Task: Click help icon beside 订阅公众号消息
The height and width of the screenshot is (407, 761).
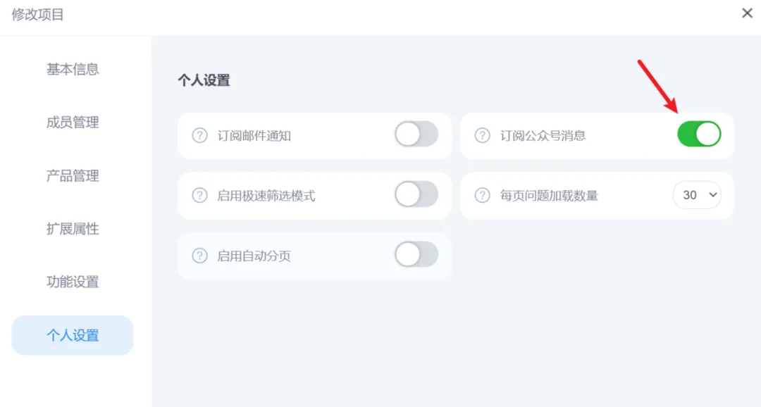Action: click(x=483, y=135)
